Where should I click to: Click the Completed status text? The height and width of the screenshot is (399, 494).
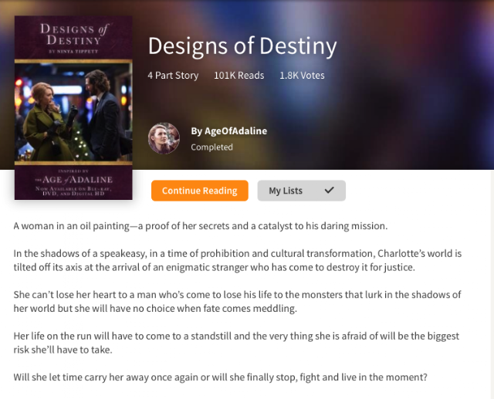pos(211,147)
